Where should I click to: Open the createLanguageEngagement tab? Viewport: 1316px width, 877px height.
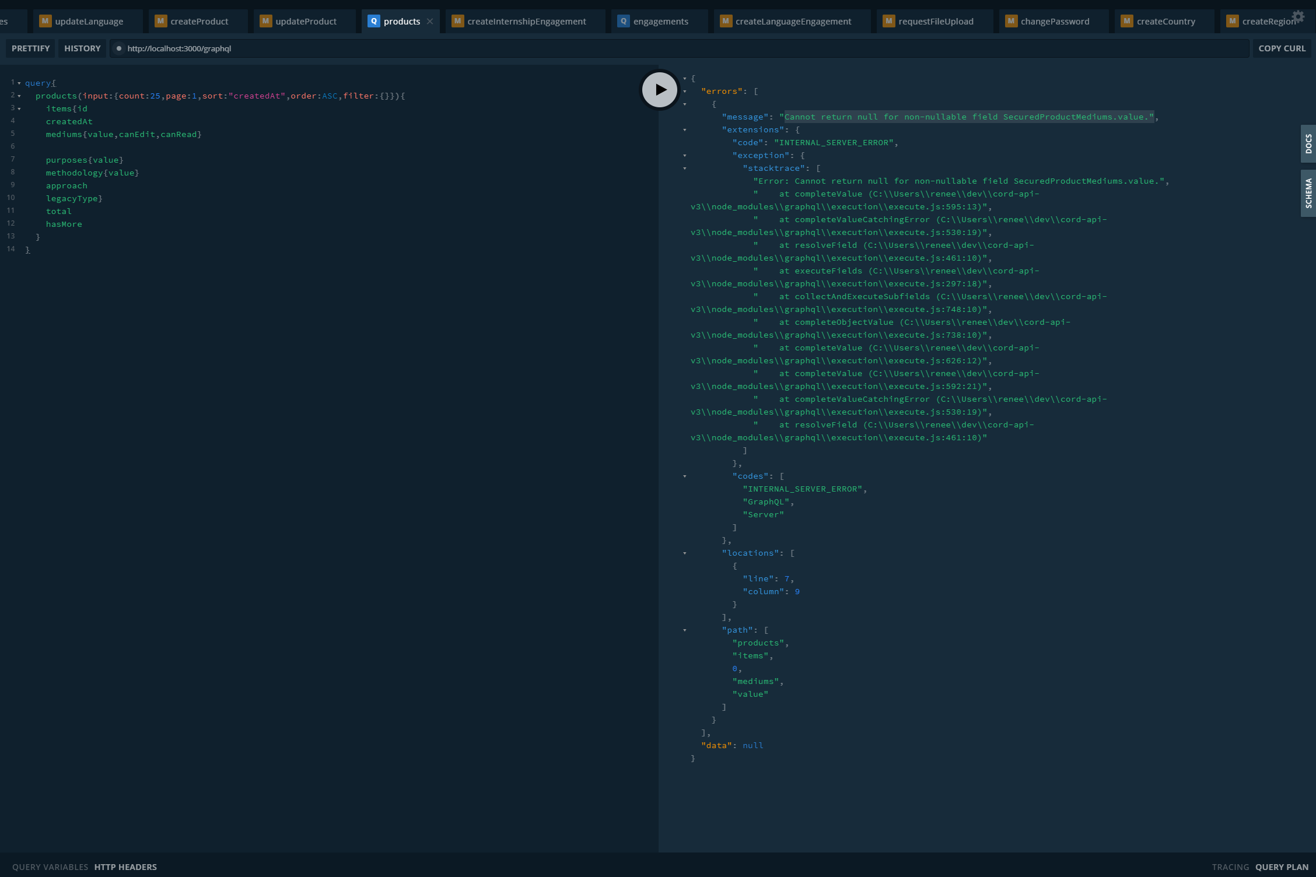point(792,21)
